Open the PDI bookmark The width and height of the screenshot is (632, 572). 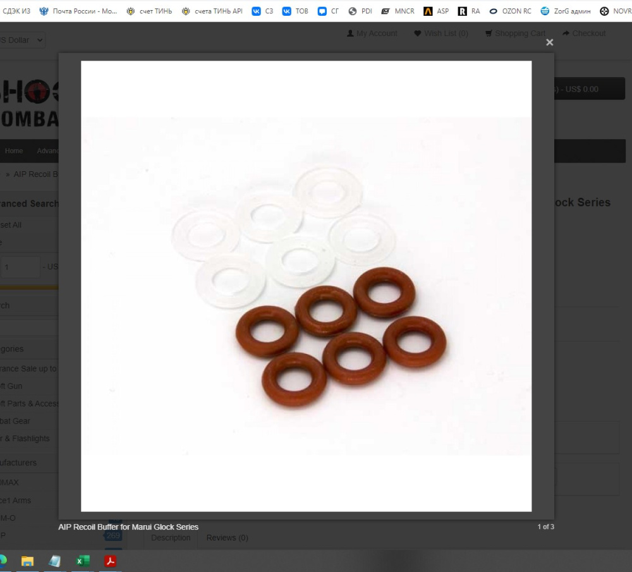pyautogui.click(x=360, y=11)
